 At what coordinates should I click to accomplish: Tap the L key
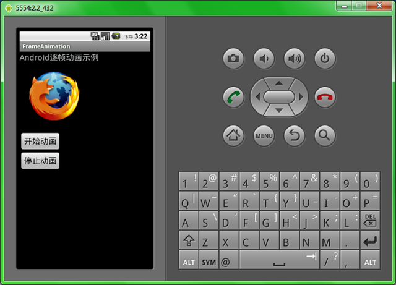click(350, 220)
